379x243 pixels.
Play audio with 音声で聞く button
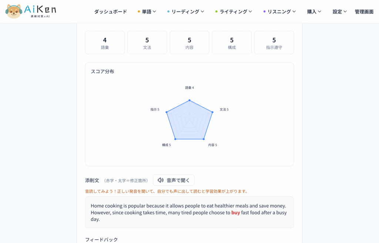click(174, 180)
